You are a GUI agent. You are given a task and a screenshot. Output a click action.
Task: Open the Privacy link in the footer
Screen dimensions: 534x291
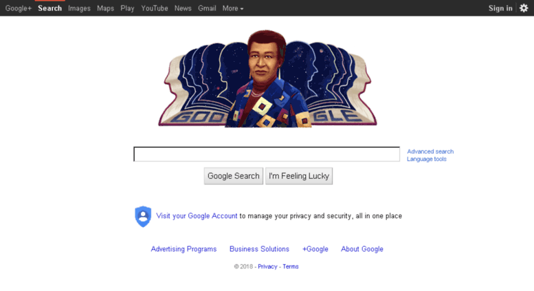tap(267, 266)
